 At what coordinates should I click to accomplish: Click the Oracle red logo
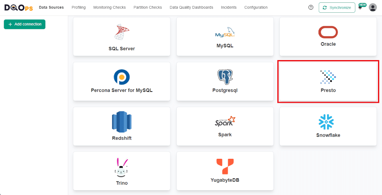pos(328,32)
